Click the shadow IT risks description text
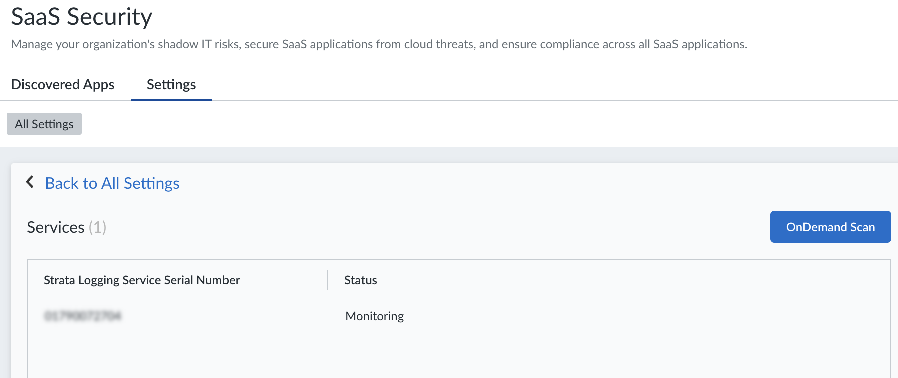Screen dimensions: 898x378 point(379,44)
